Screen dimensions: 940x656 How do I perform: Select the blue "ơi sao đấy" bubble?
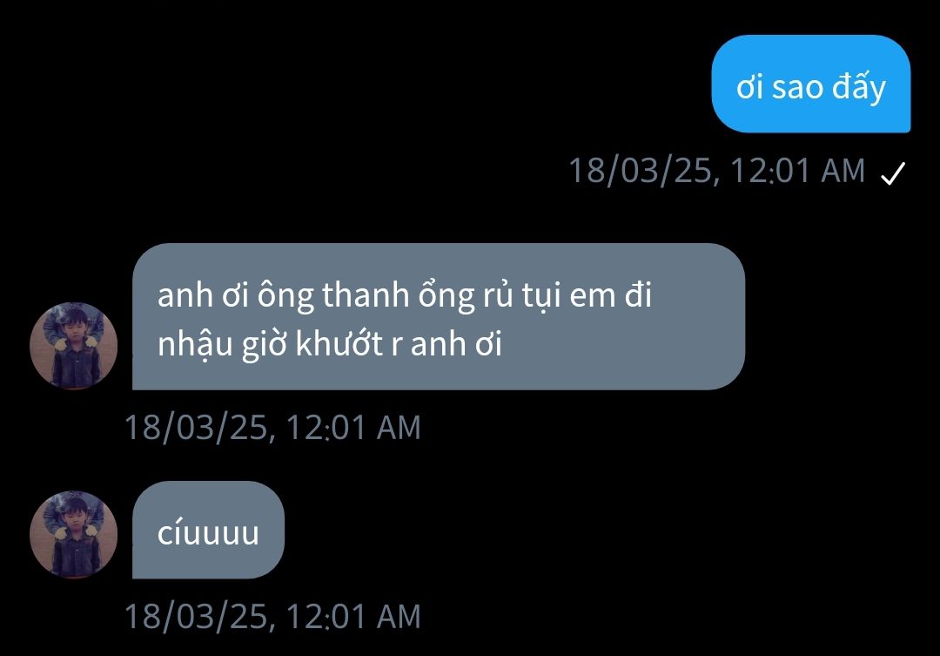[811, 84]
